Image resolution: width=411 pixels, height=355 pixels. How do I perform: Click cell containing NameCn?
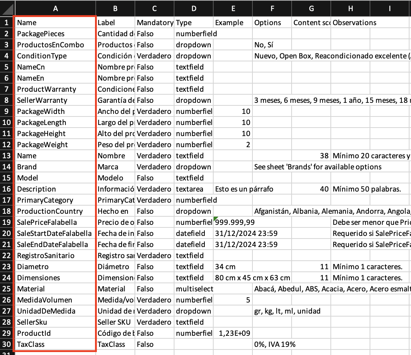(55, 67)
